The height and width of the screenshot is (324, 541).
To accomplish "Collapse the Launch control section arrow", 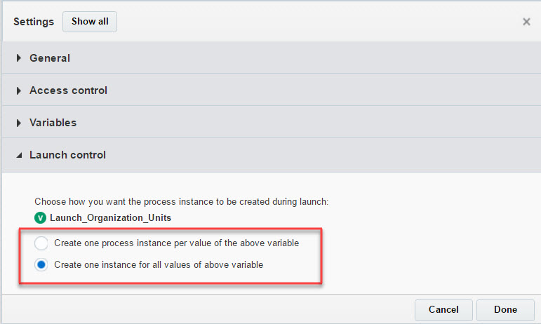I will pos(19,155).
